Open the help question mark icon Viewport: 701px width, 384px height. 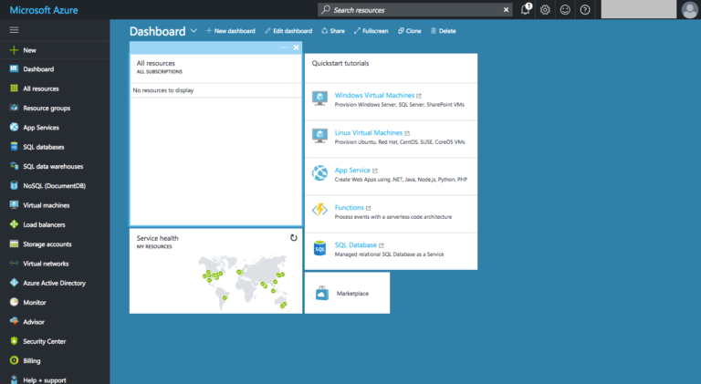585,10
